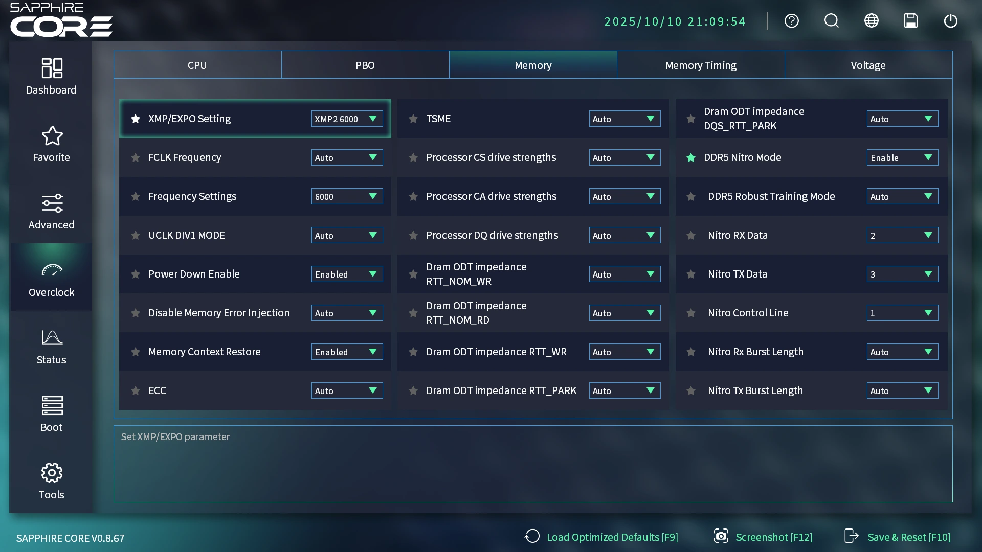
Task: Click the language globe icon
Action: click(871, 21)
